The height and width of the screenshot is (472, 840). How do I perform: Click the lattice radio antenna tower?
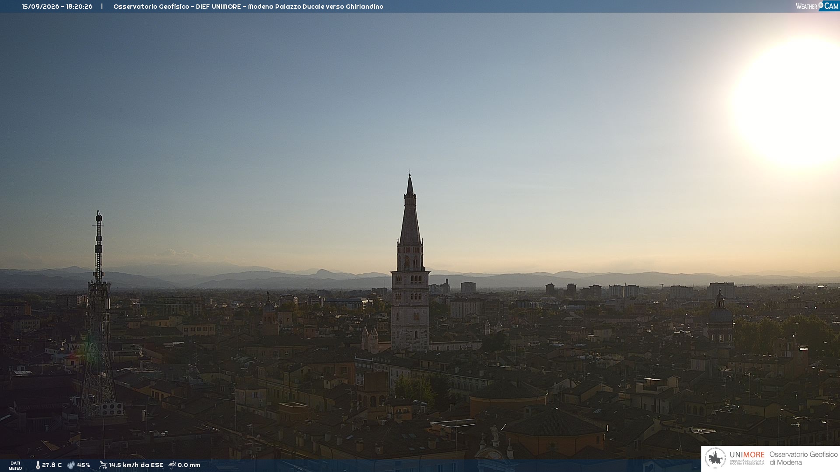point(98,315)
